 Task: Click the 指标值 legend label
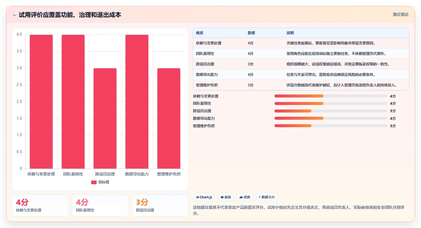(104, 182)
